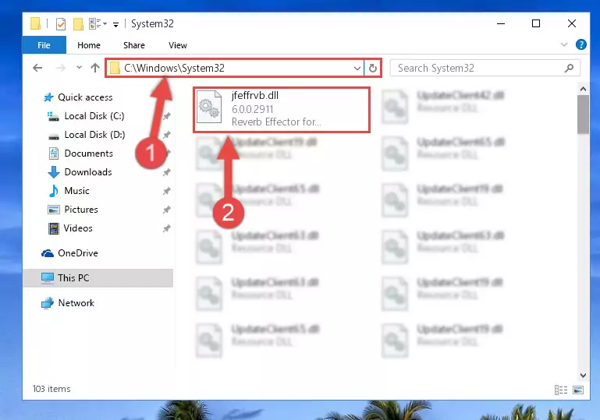Click the pin icon beside Downloads
600x420 pixels.
pyautogui.click(x=166, y=172)
